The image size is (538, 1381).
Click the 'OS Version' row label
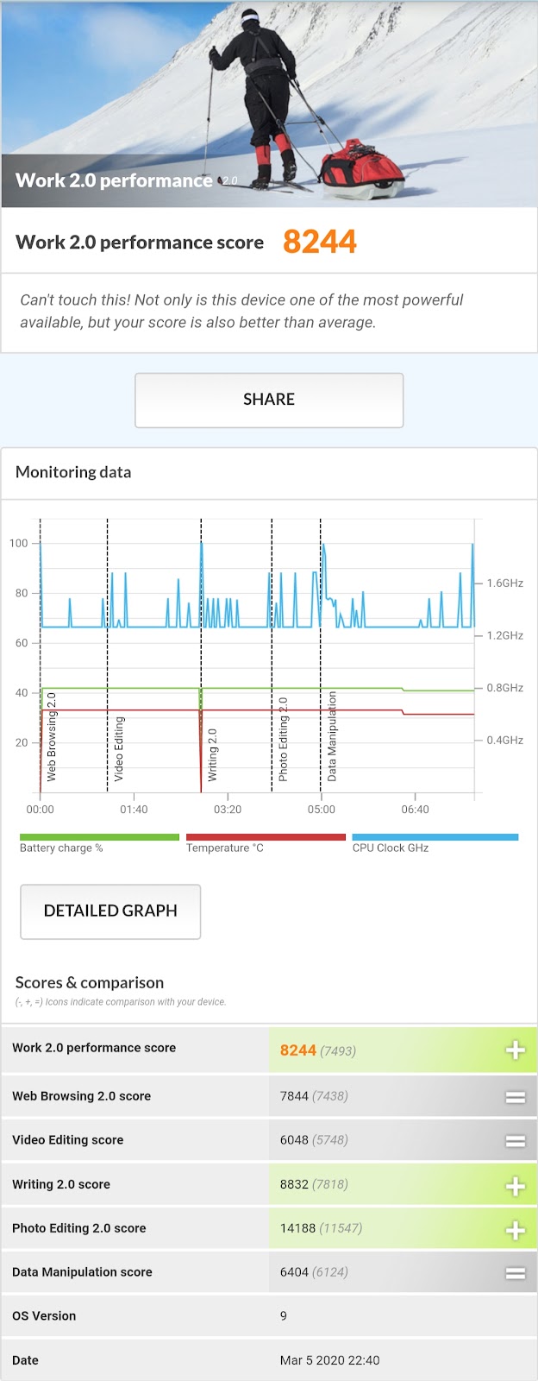pyautogui.click(x=44, y=1316)
